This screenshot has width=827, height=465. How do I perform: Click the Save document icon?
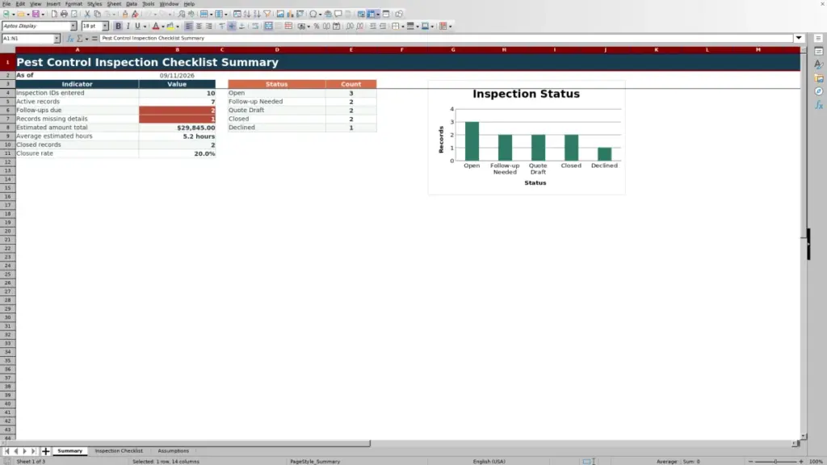(x=36, y=14)
